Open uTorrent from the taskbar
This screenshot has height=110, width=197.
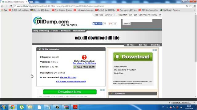click(x=22, y=107)
